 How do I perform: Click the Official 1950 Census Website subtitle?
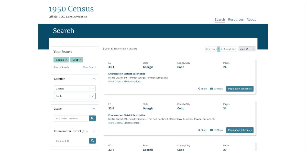coord(68,17)
